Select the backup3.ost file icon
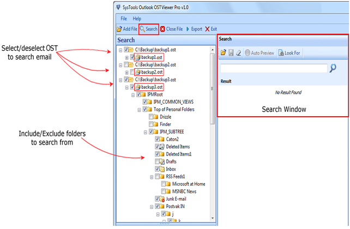This screenshot has width=350, height=229. 138,87
